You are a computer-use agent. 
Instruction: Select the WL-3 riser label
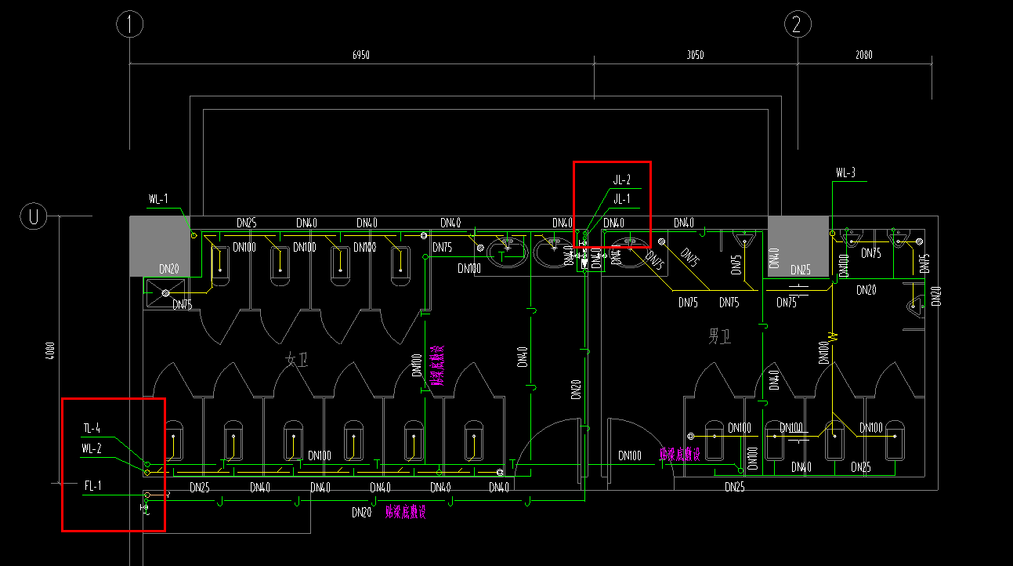tap(845, 173)
